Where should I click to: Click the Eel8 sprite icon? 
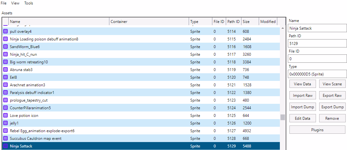pyautogui.click(x=5, y=77)
